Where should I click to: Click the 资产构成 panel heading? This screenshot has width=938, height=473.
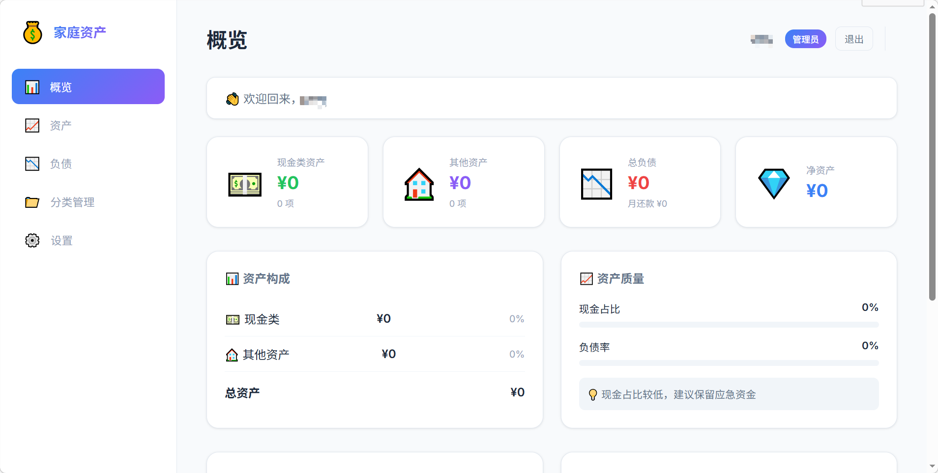tap(266, 278)
